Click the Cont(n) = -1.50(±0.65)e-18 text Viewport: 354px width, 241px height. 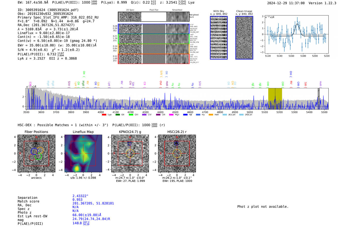click(x=44, y=37)
